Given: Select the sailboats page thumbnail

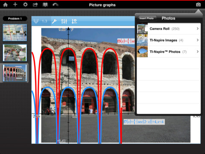Looking at the screenshot, I should (15, 33).
